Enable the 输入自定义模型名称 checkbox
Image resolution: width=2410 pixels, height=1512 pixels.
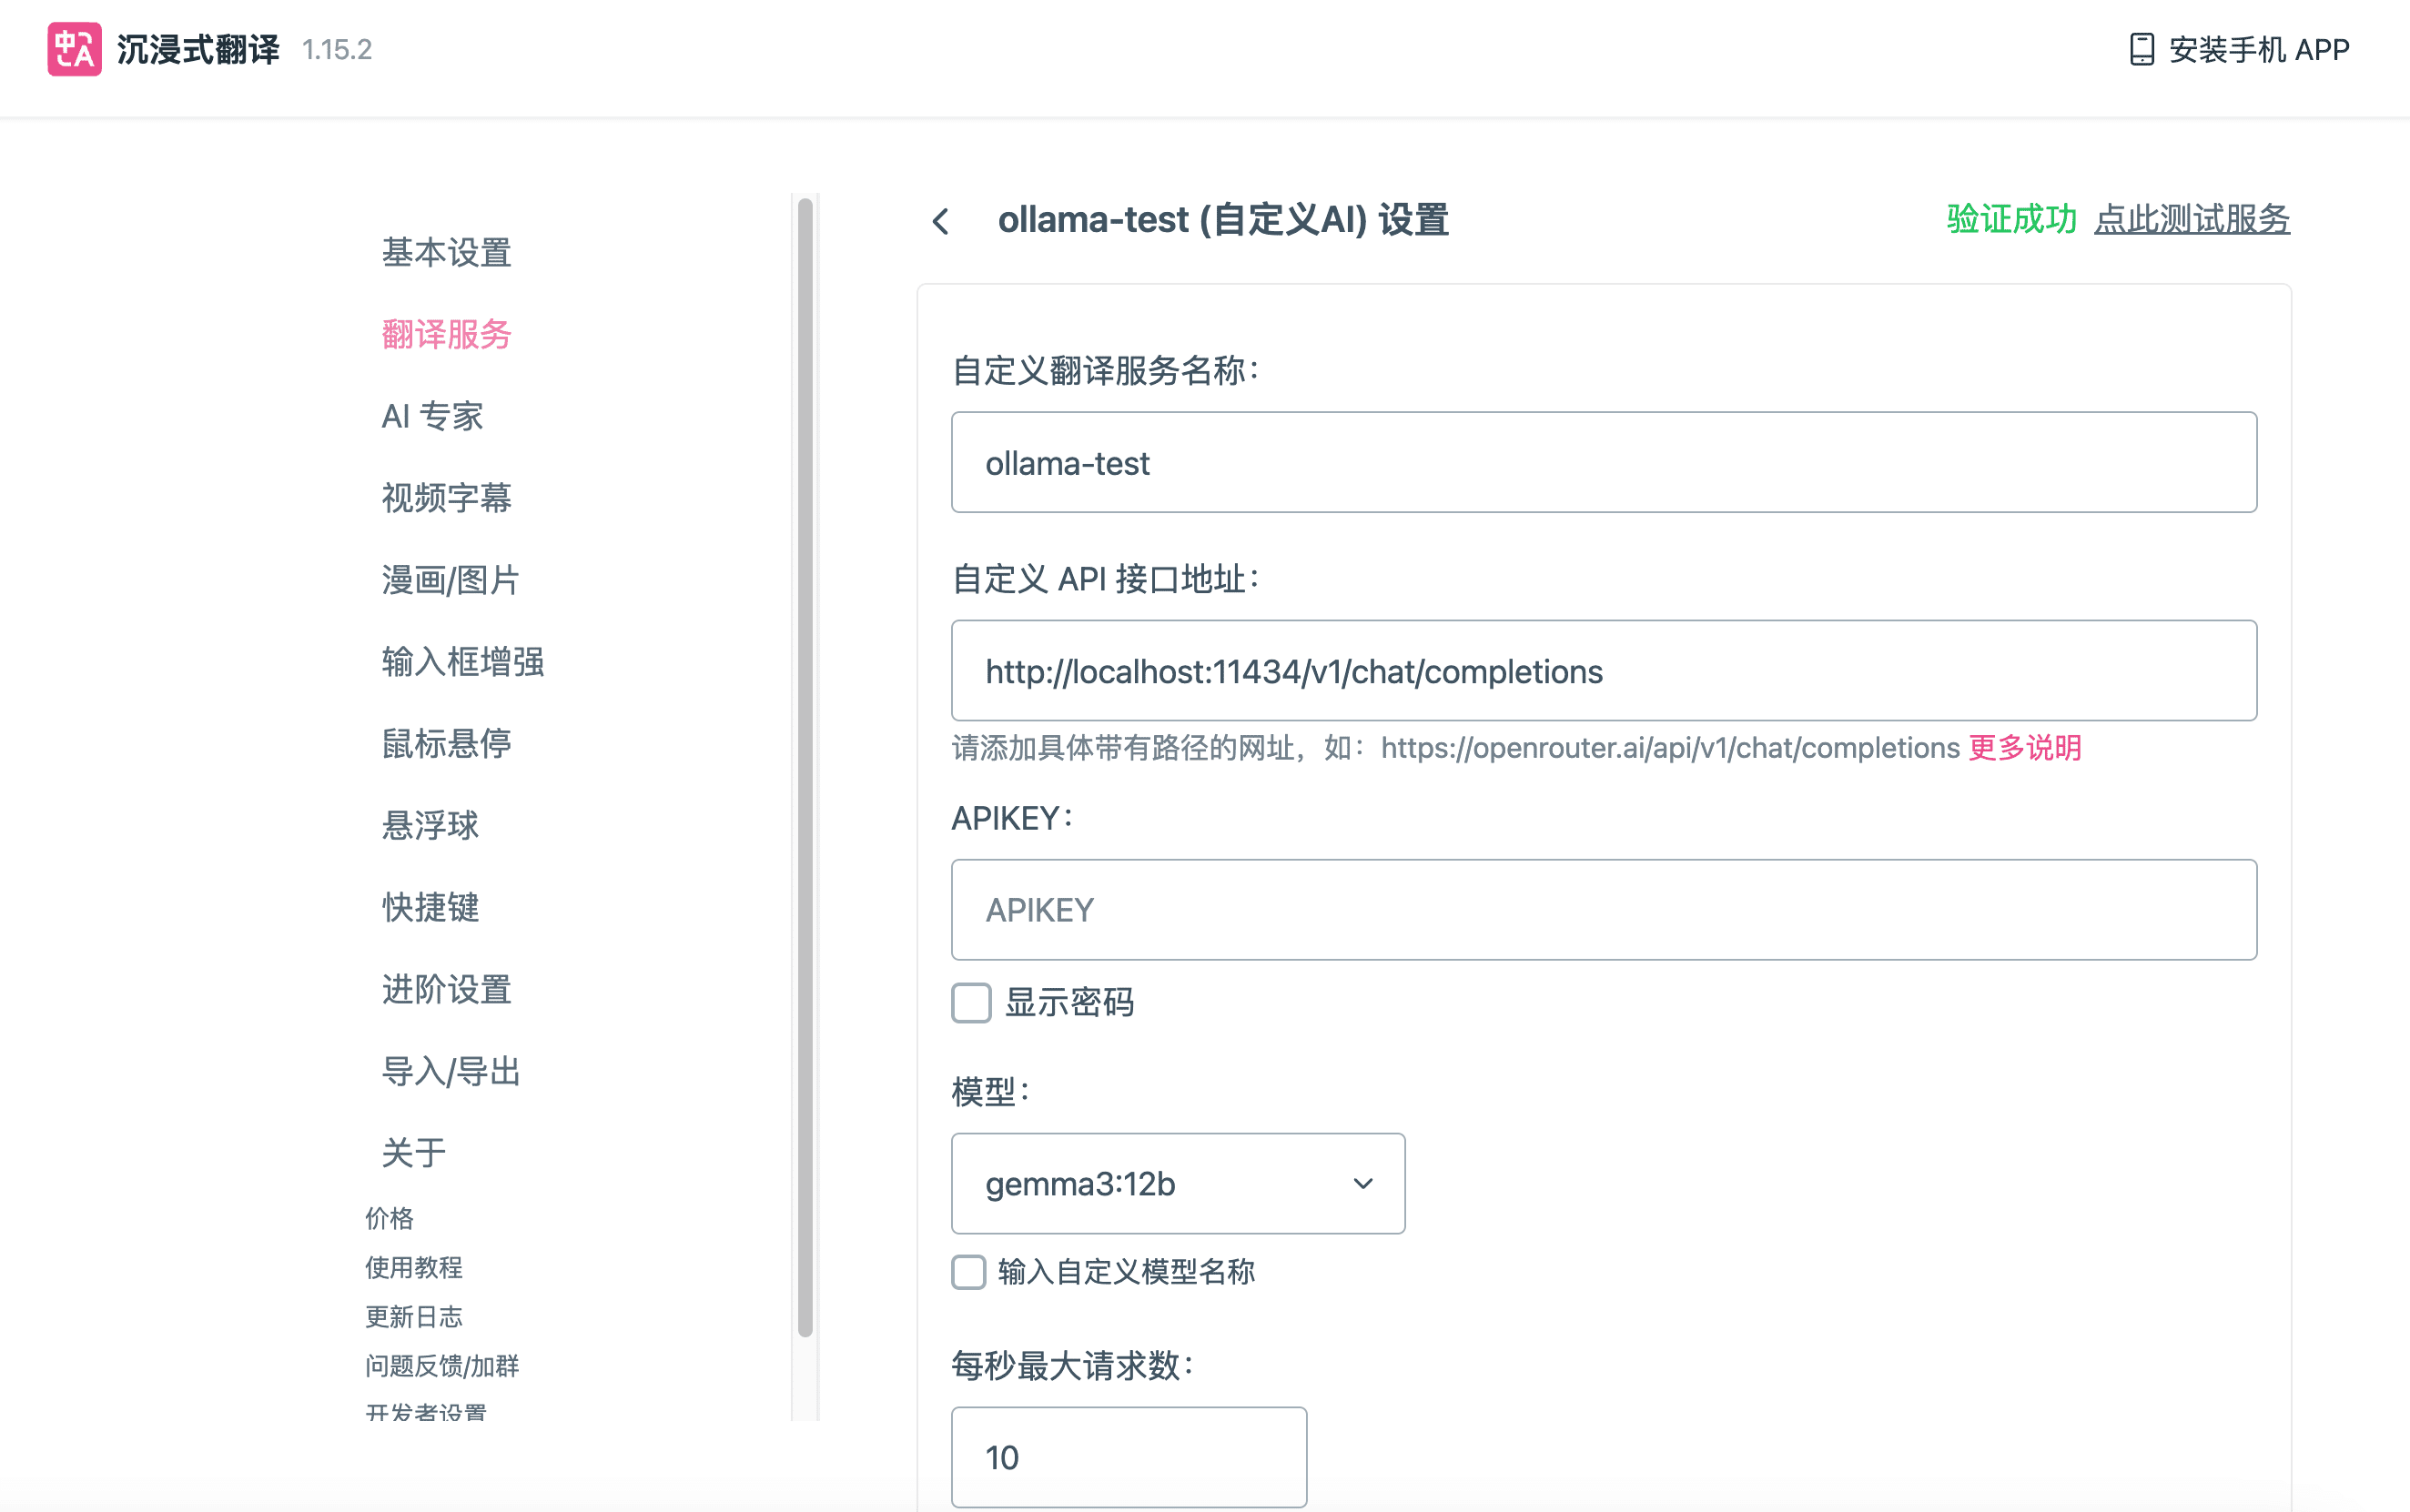(968, 1272)
